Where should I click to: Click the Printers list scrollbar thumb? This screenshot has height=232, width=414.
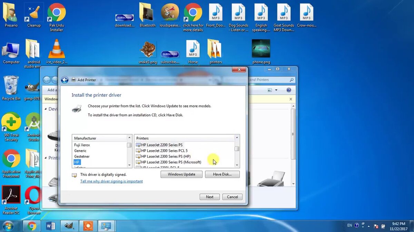point(237,148)
